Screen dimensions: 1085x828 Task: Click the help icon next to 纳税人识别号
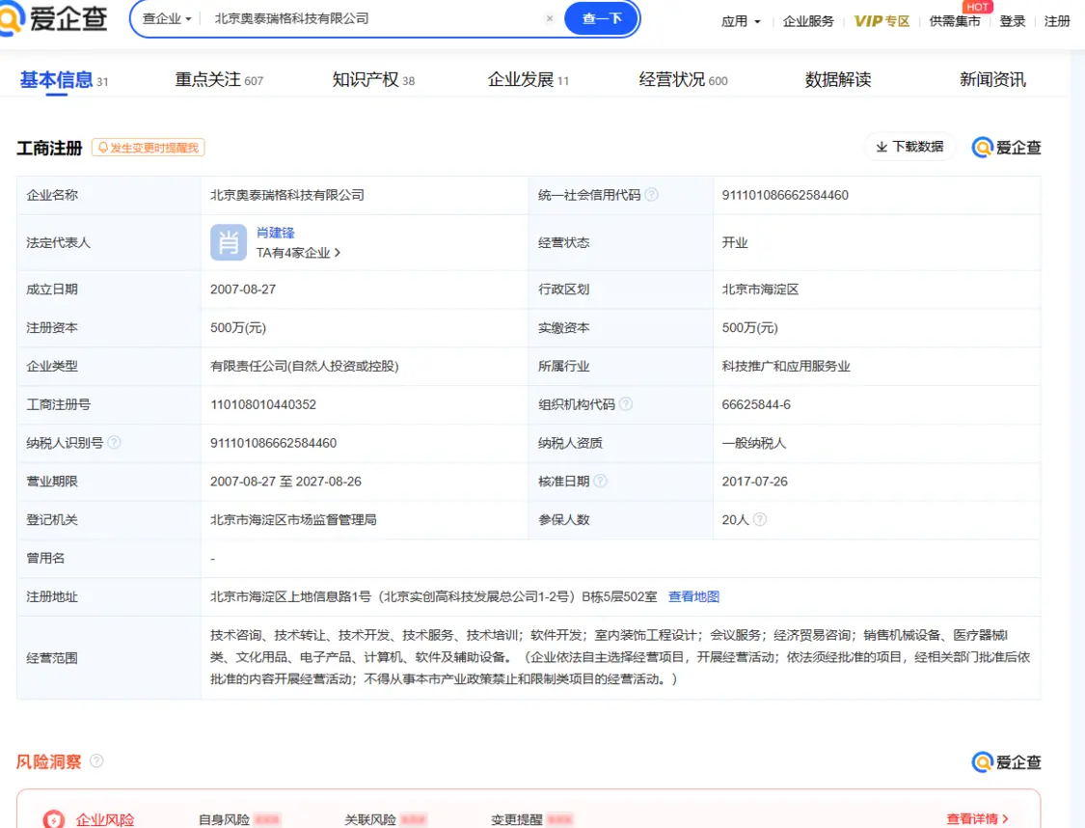pyautogui.click(x=114, y=442)
